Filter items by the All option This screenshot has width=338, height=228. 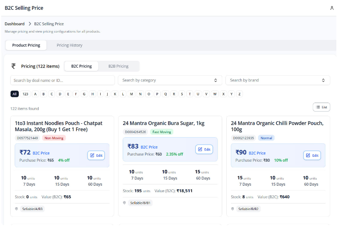tap(15, 94)
